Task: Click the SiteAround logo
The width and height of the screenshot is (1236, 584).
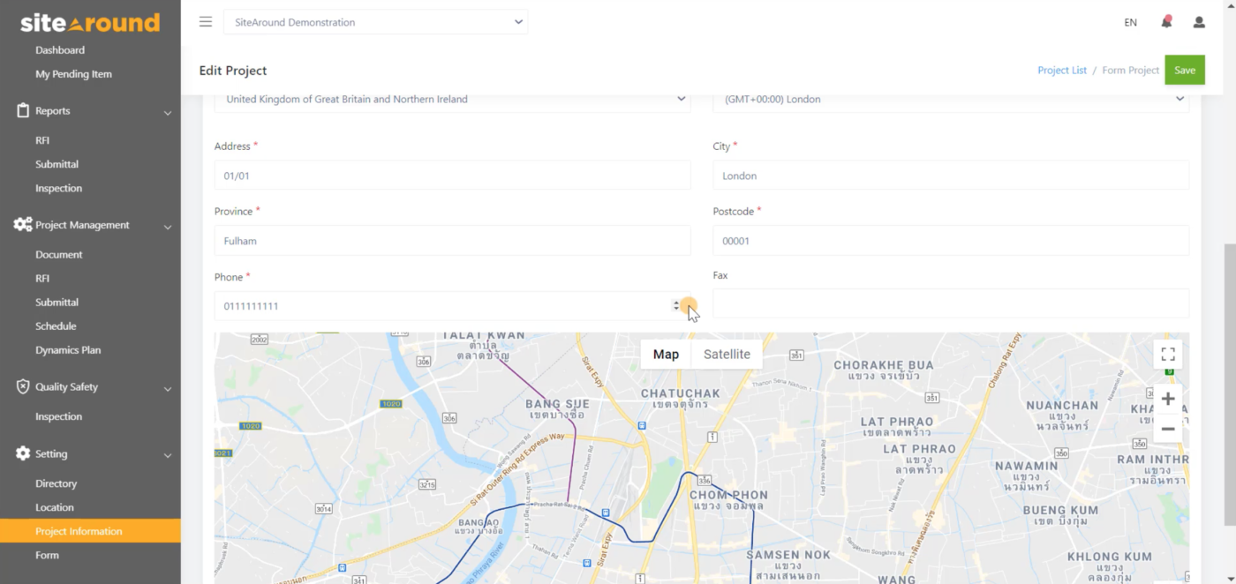Action: (x=88, y=22)
